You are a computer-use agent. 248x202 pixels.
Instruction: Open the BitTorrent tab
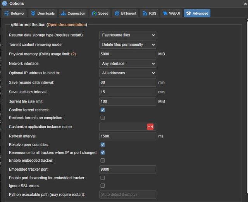tap(126, 14)
